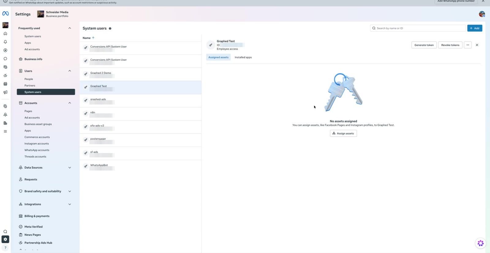Image resolution: width=490 pixels, height=253 pixels.
Task: Switch to the Installed apps tab
Action: click(x=243, y=57)
